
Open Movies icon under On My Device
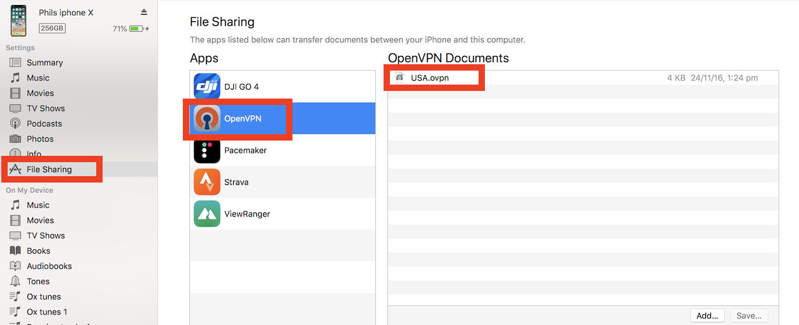[15, 220]
